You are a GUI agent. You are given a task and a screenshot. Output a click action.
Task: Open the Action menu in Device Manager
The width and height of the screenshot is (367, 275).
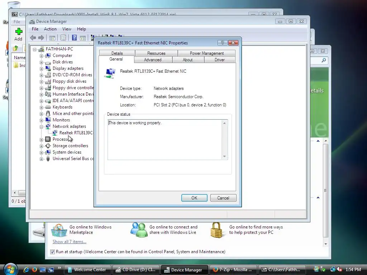pyautogui.click(x=50, y=29)
